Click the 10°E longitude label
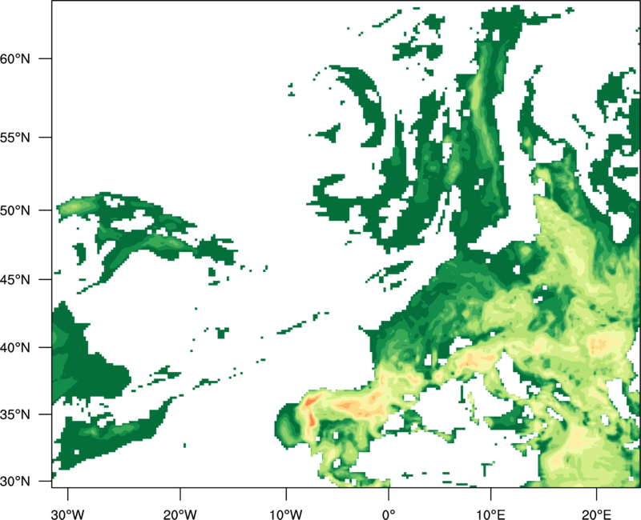This screenshot has height=520, width=641. pyautogui.click(x=490, y=514)
